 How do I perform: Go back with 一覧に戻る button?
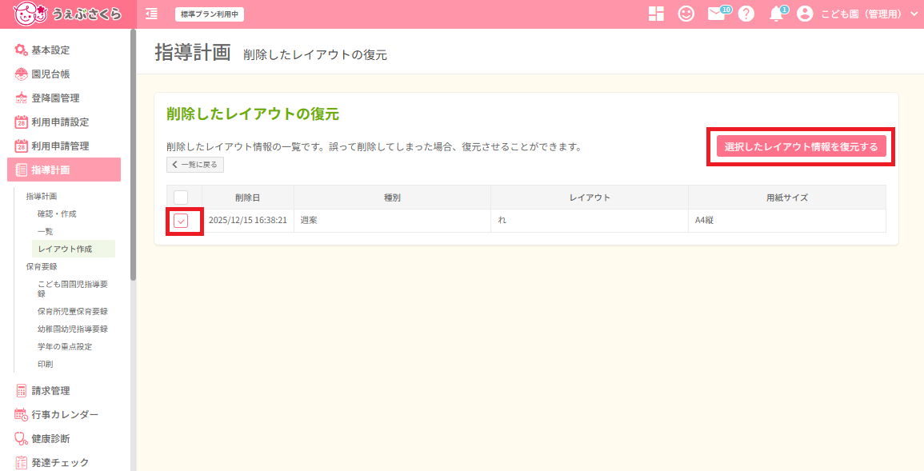(195, 165)
